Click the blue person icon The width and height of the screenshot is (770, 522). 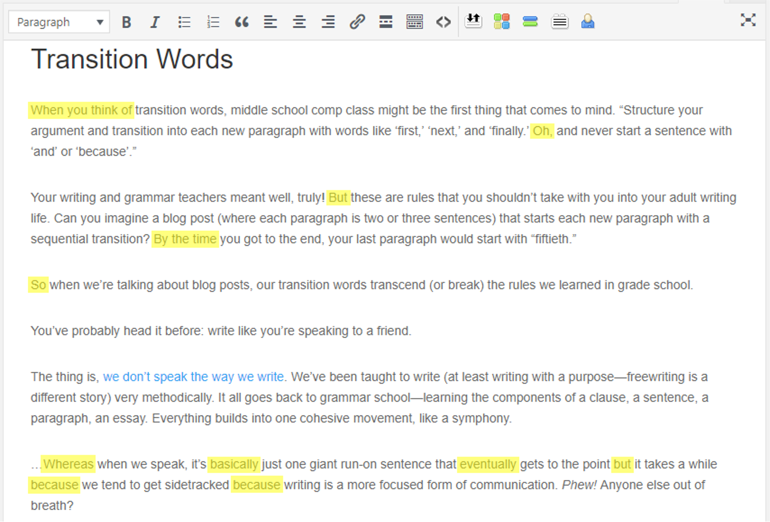[588, 21]
